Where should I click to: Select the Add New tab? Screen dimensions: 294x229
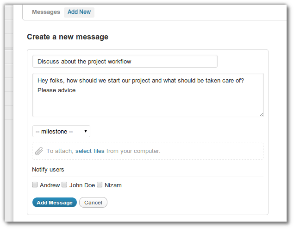click(79, 12)
